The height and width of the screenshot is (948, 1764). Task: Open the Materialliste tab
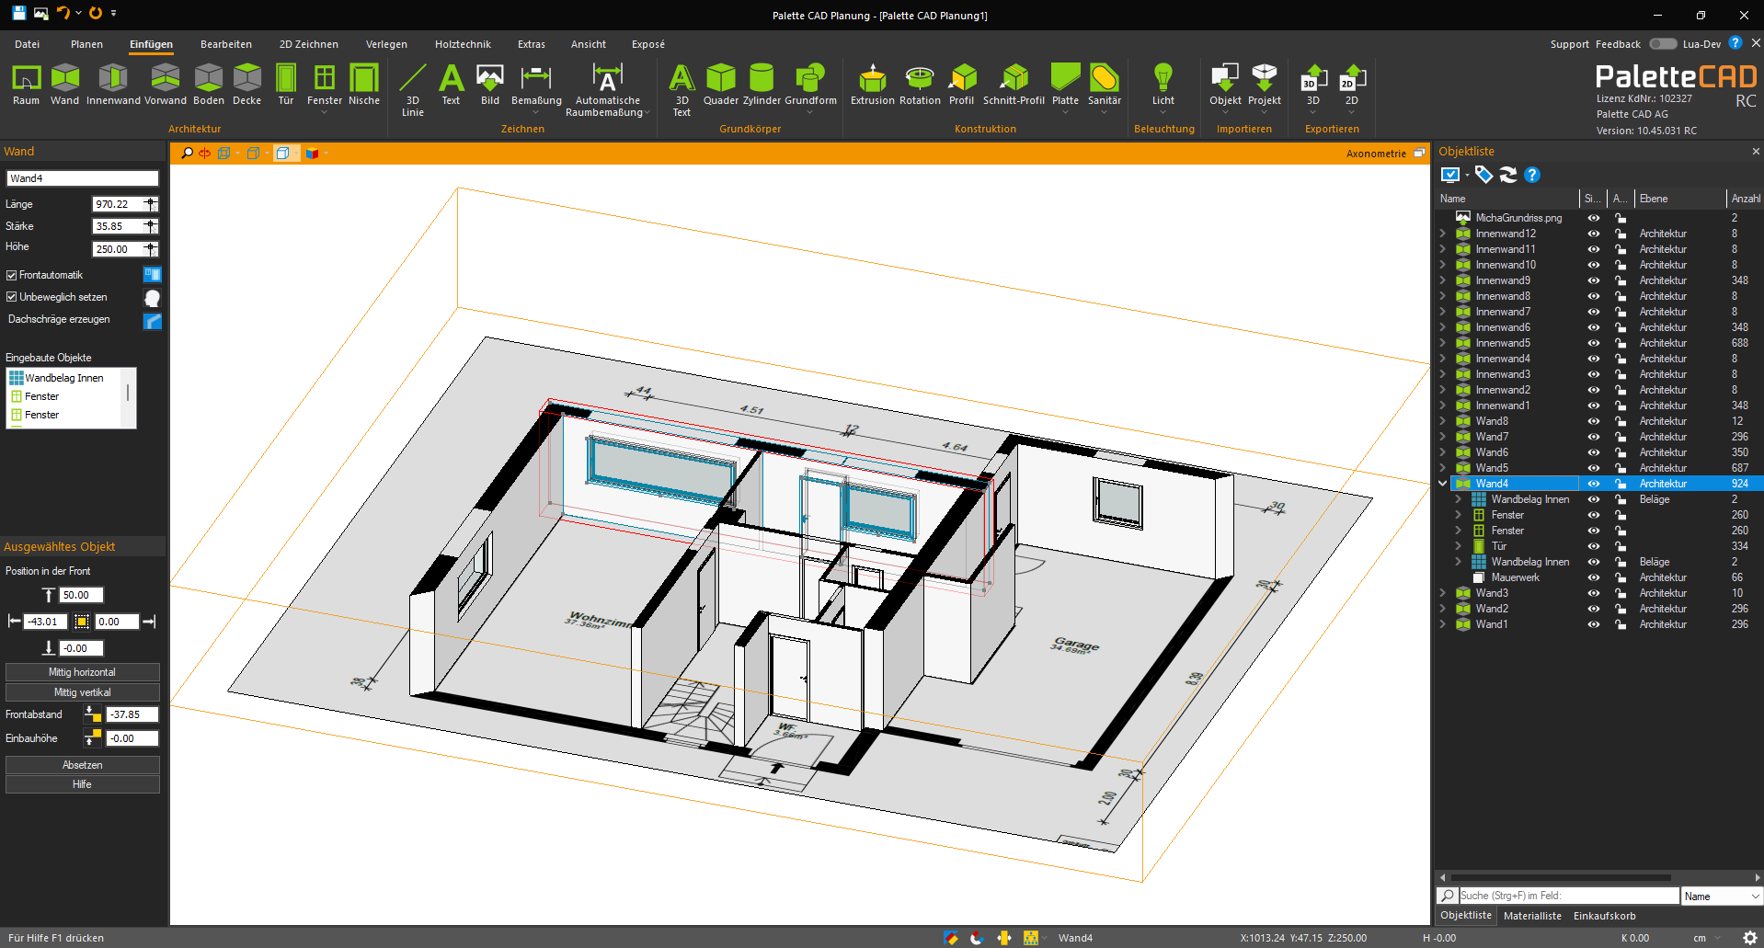pyautogui.click(x=1532, y=915)
